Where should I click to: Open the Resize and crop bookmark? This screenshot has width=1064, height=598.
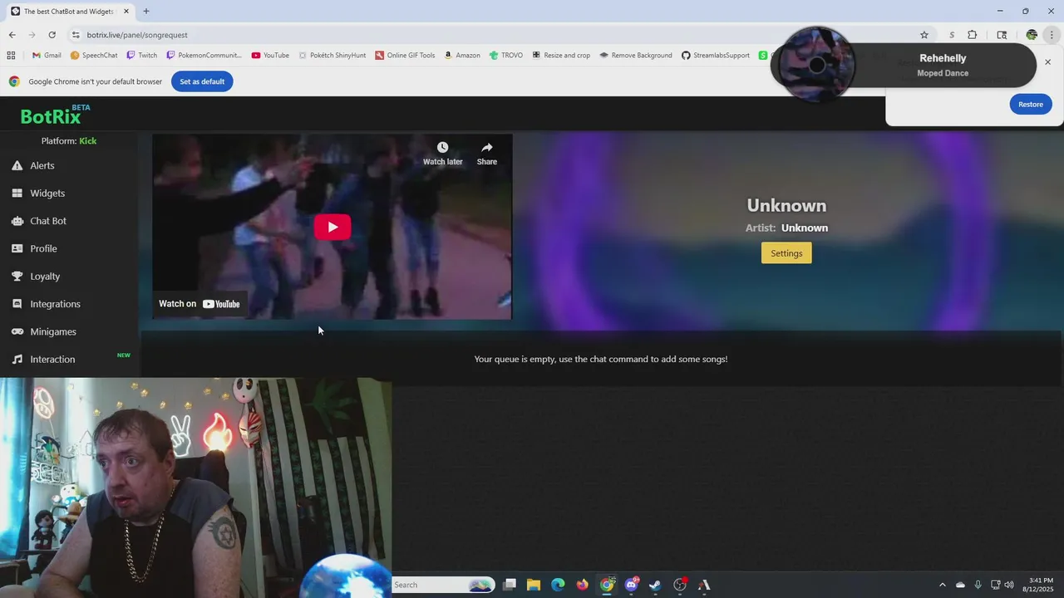coord(561,56)
